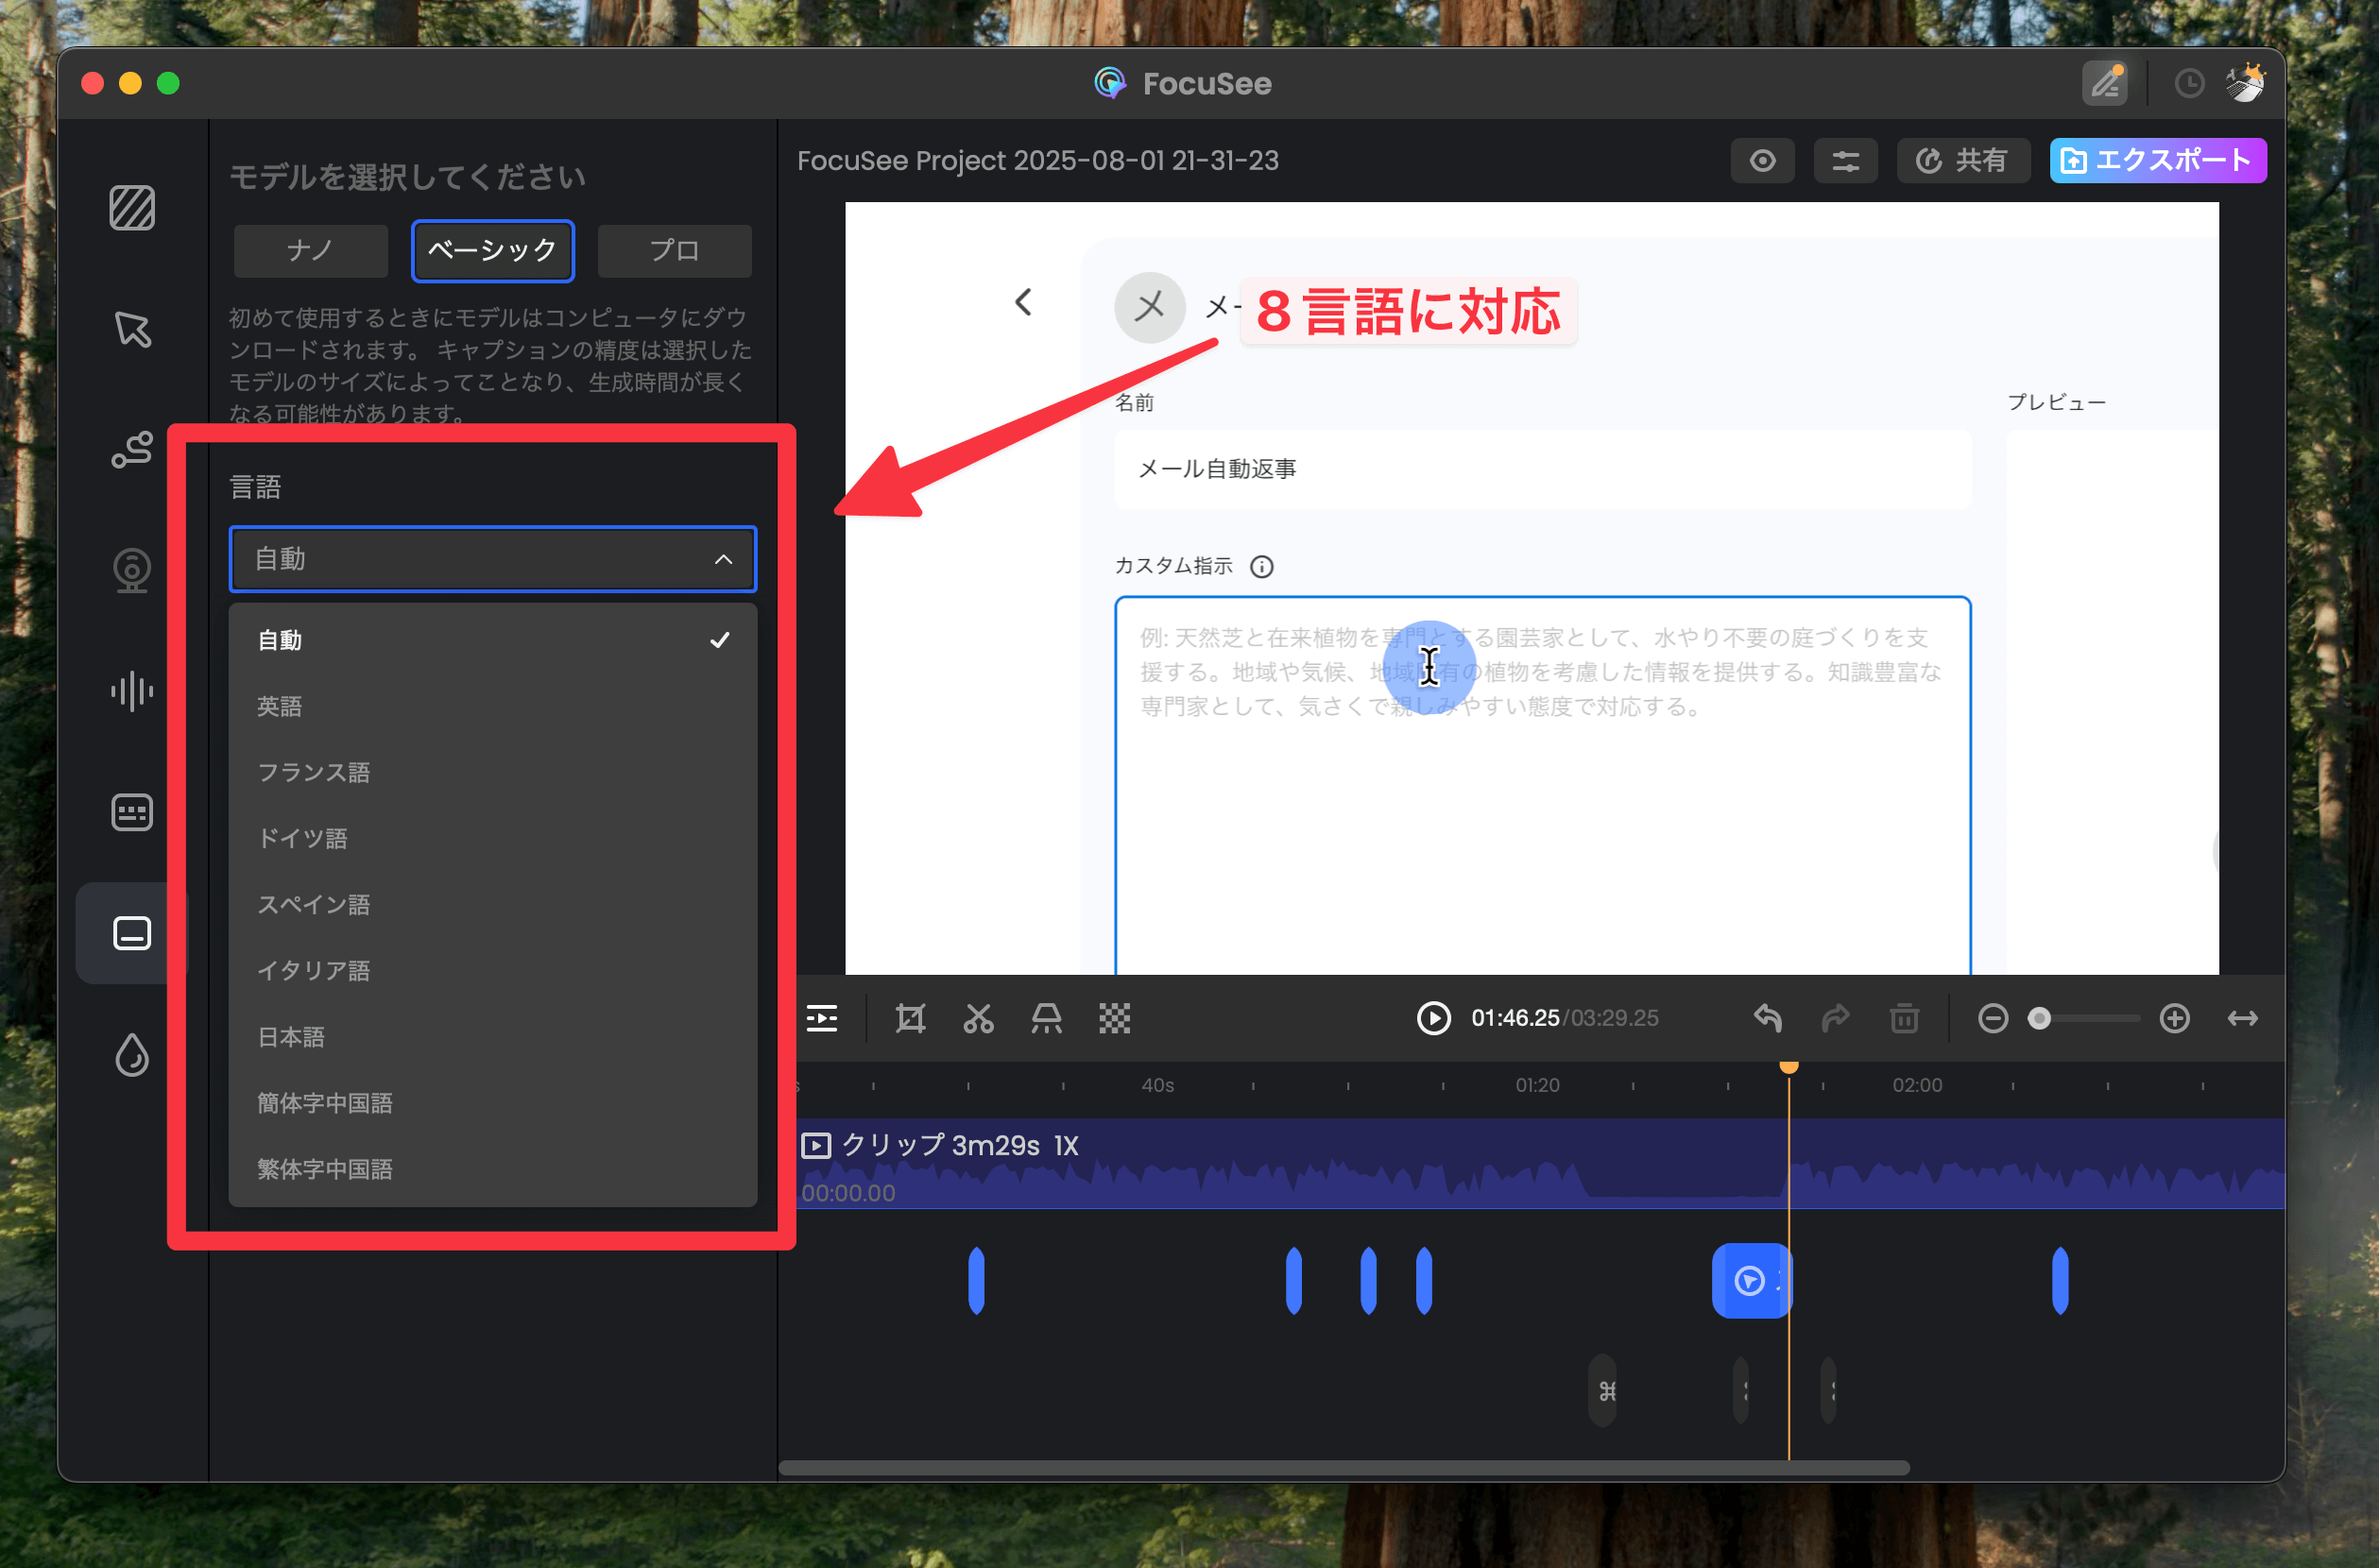Open the audio waveform sidebar panel
The height and width of the screenshot is (1568, 2379).
click(132, 691)
